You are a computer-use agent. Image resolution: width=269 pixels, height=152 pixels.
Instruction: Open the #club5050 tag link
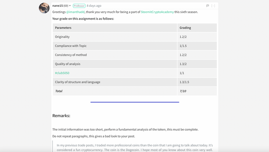[62, 73]
